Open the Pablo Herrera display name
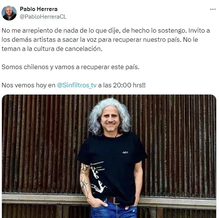 coord(39,9)
